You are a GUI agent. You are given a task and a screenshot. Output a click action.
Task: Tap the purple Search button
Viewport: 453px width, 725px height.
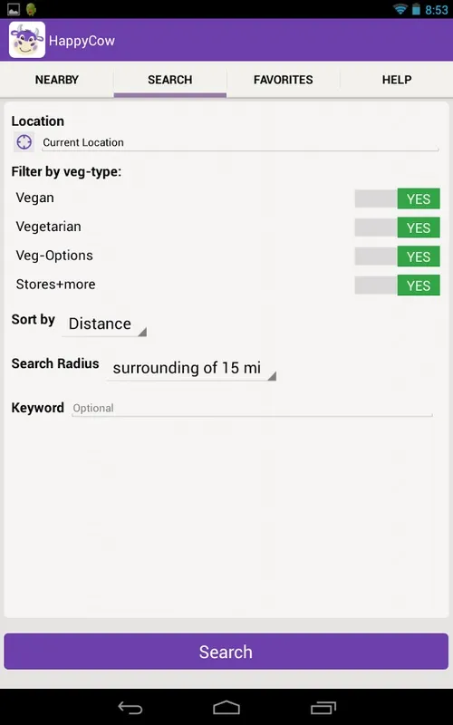[226, 652]
